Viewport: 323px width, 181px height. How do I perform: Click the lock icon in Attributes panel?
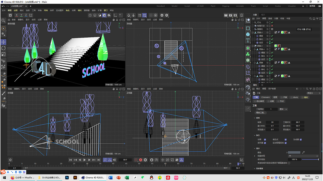314,89
